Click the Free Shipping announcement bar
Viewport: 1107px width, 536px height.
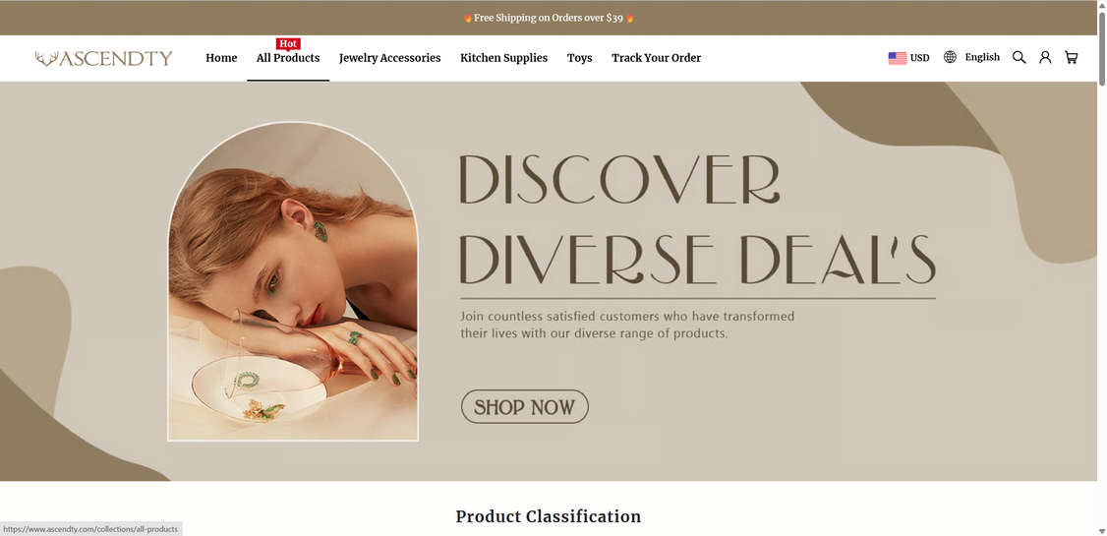(549, 18)
